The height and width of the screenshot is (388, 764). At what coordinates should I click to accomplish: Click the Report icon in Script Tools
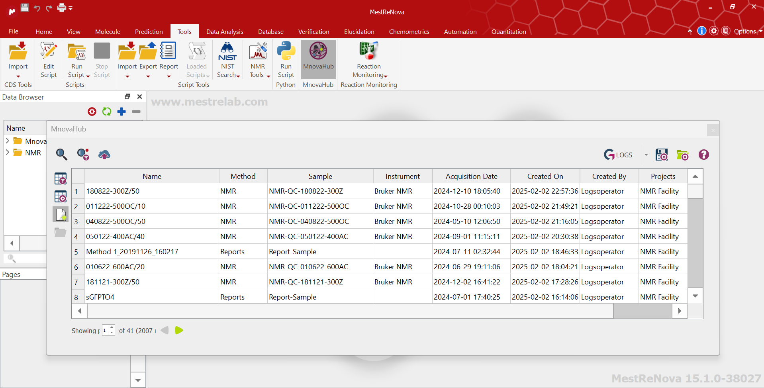tap(168, 51)
